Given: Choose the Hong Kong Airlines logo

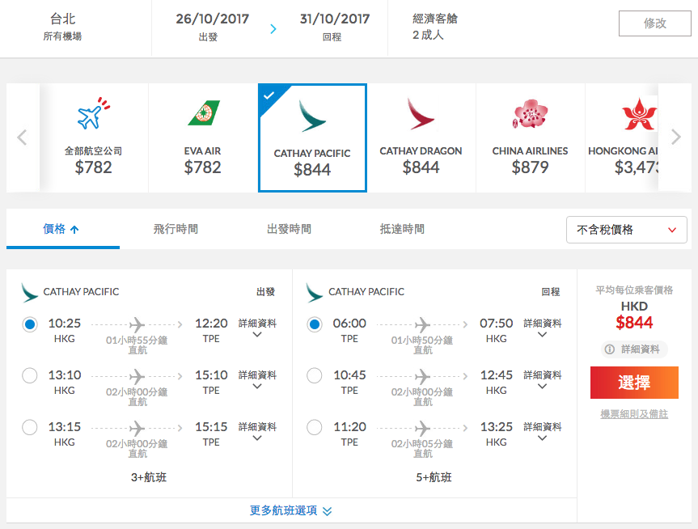Looking at the screenshot, I should pos(639,114).
